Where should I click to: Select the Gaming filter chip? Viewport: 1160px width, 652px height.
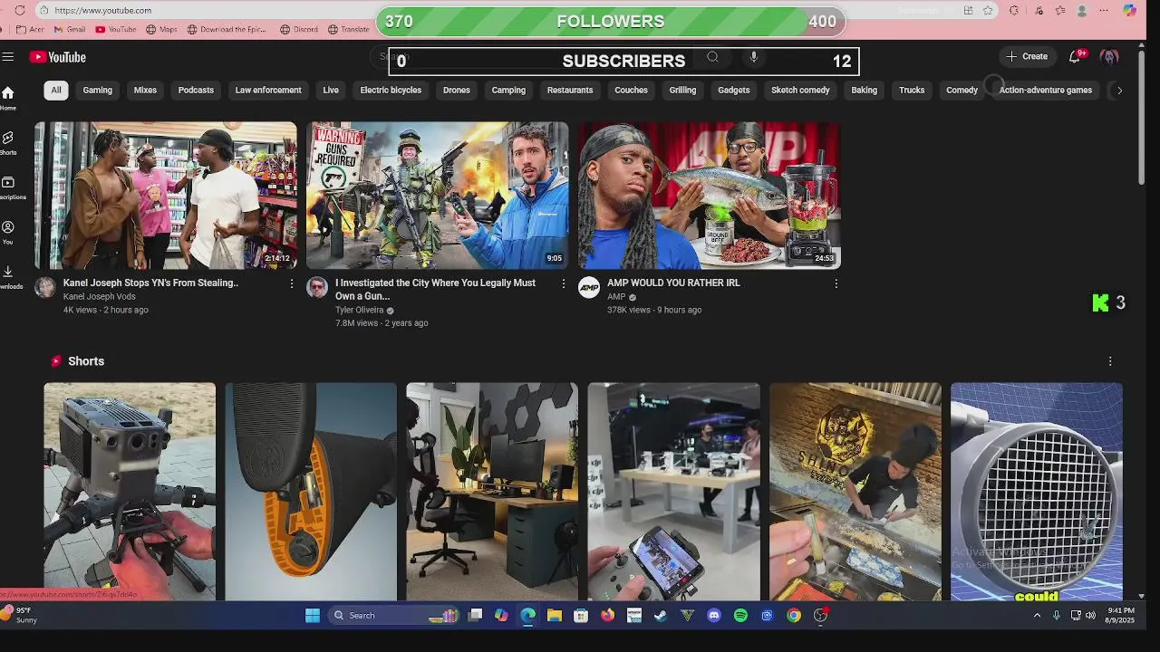coord(98,90)
